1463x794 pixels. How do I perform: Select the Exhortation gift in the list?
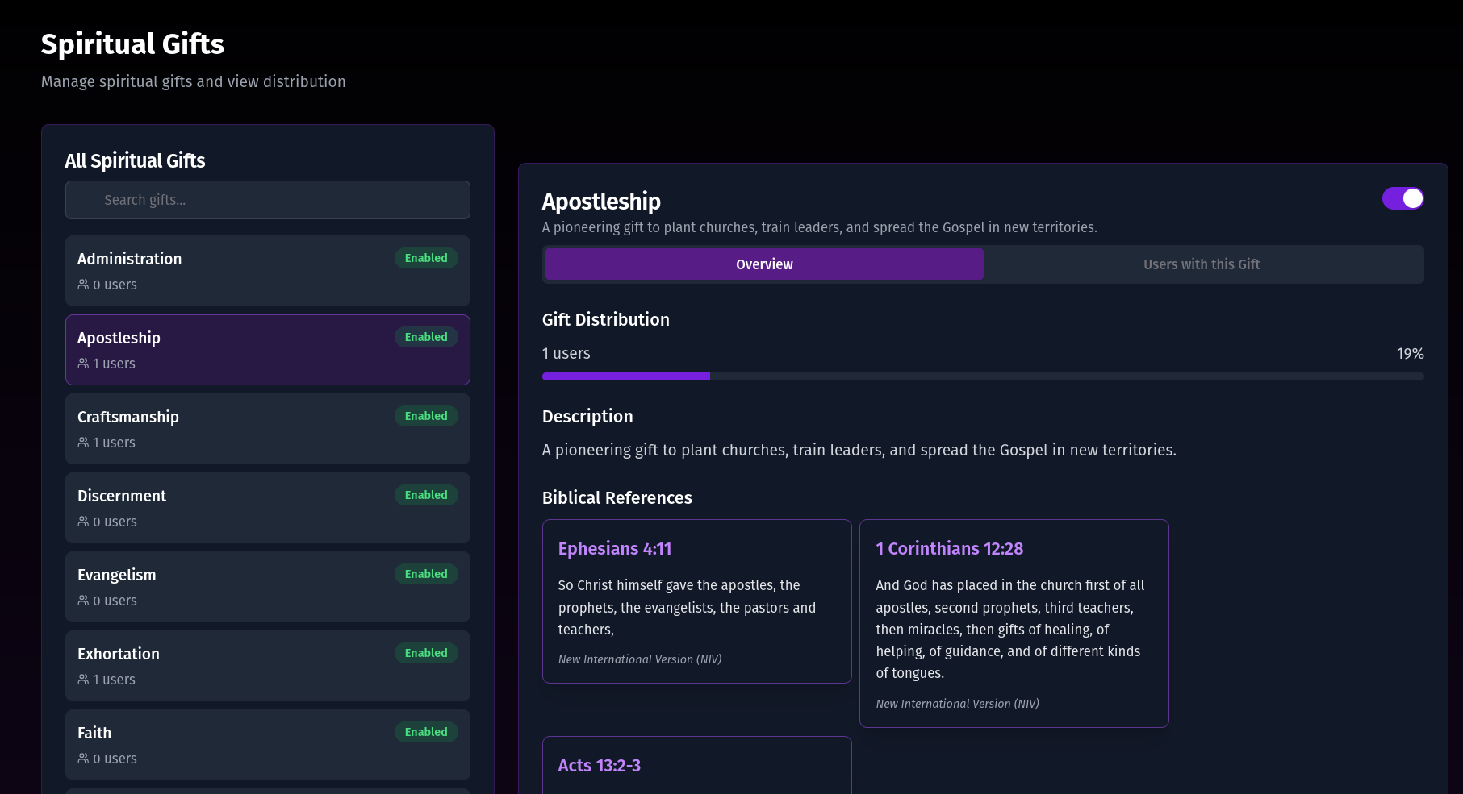268,666
